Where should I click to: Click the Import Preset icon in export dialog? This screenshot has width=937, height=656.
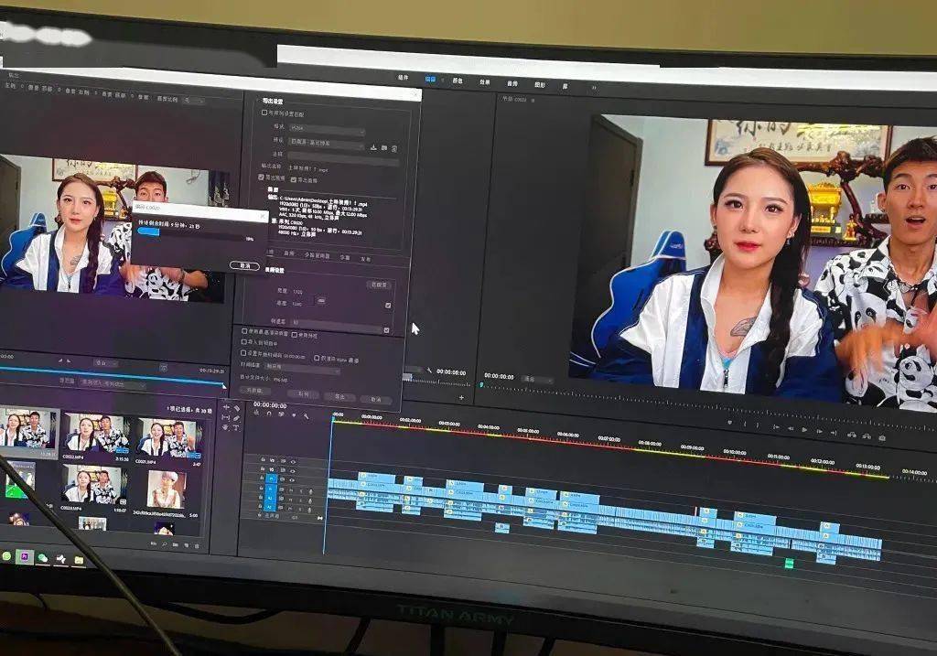coord(384,147)
